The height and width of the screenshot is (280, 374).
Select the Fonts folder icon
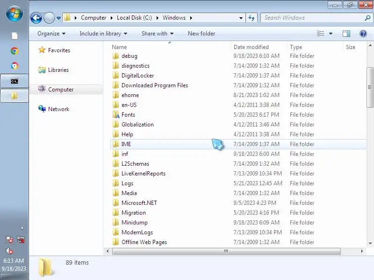click(x=116, y=115)
